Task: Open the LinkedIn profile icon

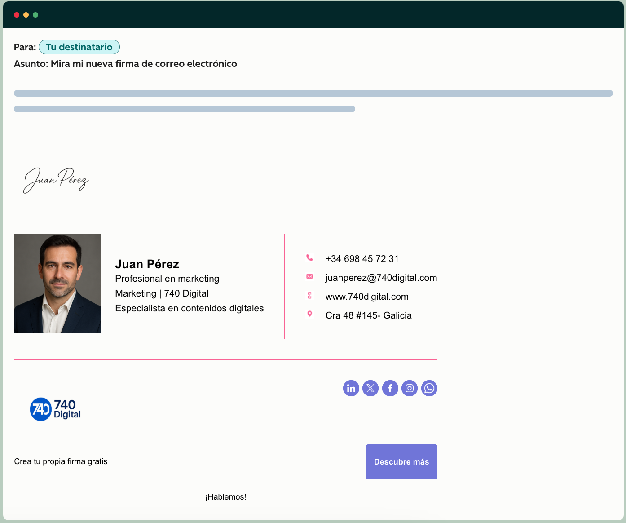Action: tap(351, 388)
